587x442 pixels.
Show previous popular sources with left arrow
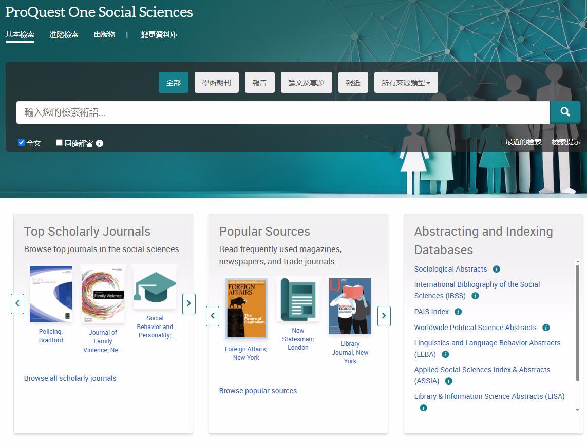(213, 316)
